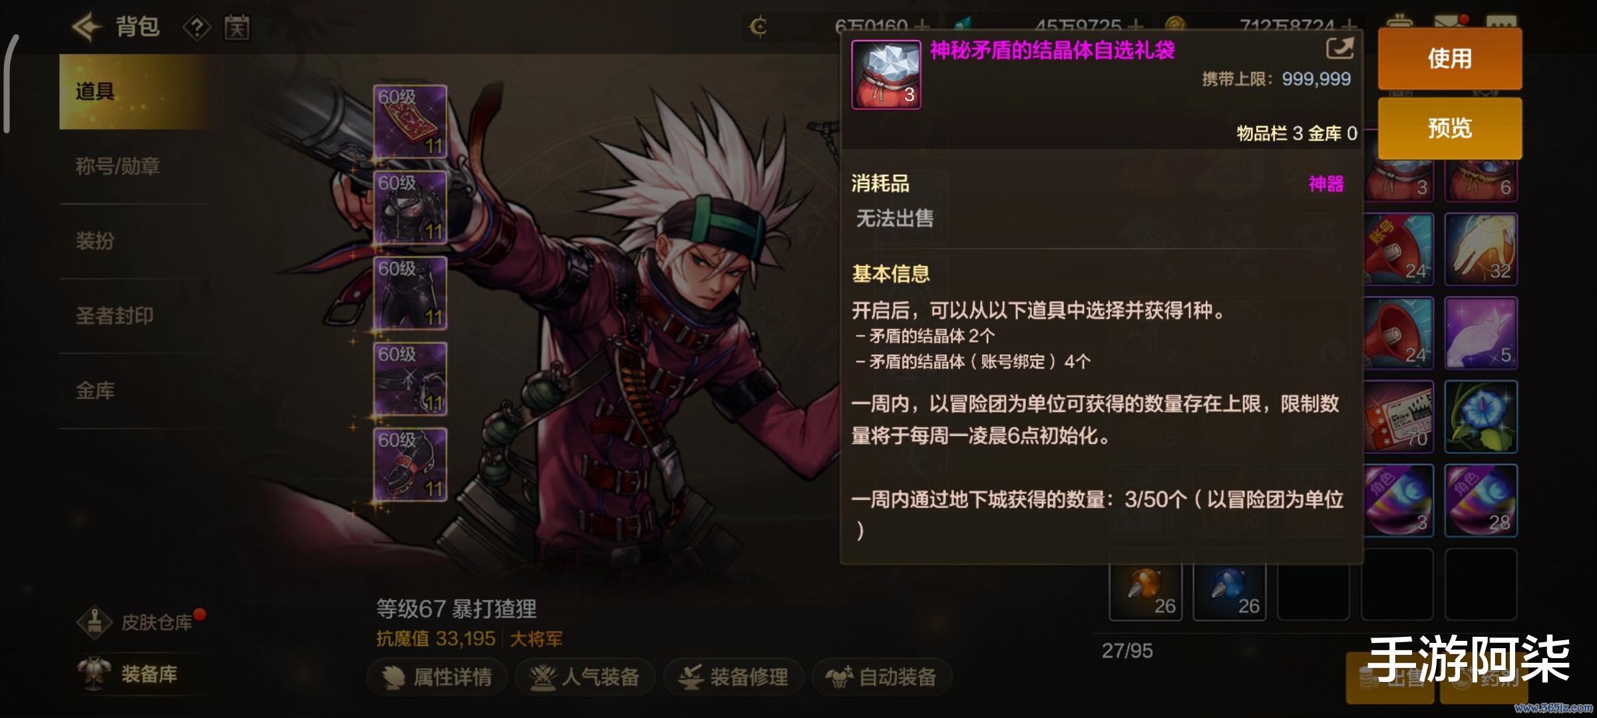Select the blue flower item icon
The width and height of the screenshot is (1597, 718).
coord(1481,417)
